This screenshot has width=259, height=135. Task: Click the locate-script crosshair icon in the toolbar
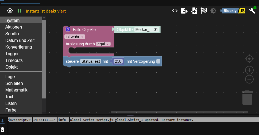click(10, 11)
